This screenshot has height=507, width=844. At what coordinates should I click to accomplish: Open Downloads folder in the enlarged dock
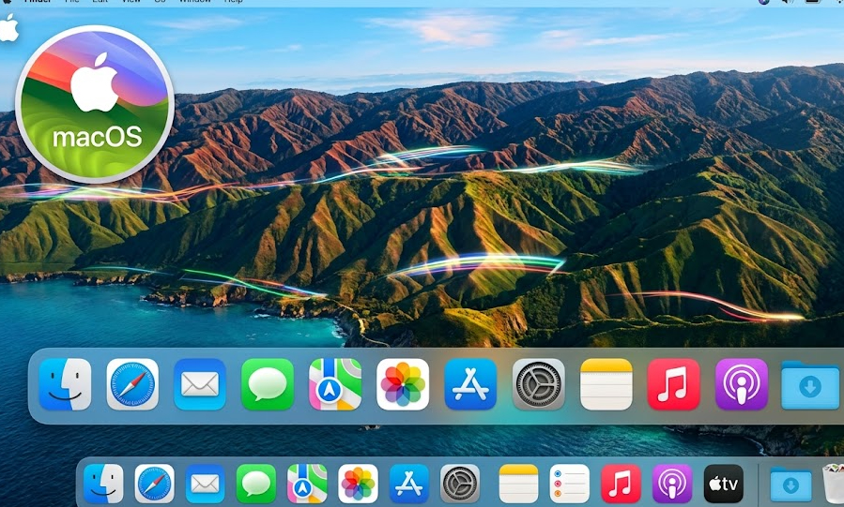click(x=810, y=385)
